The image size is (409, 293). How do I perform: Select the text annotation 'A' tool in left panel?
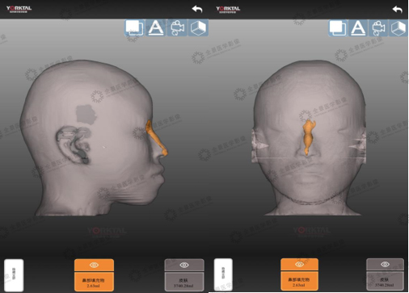pos(156,27)
